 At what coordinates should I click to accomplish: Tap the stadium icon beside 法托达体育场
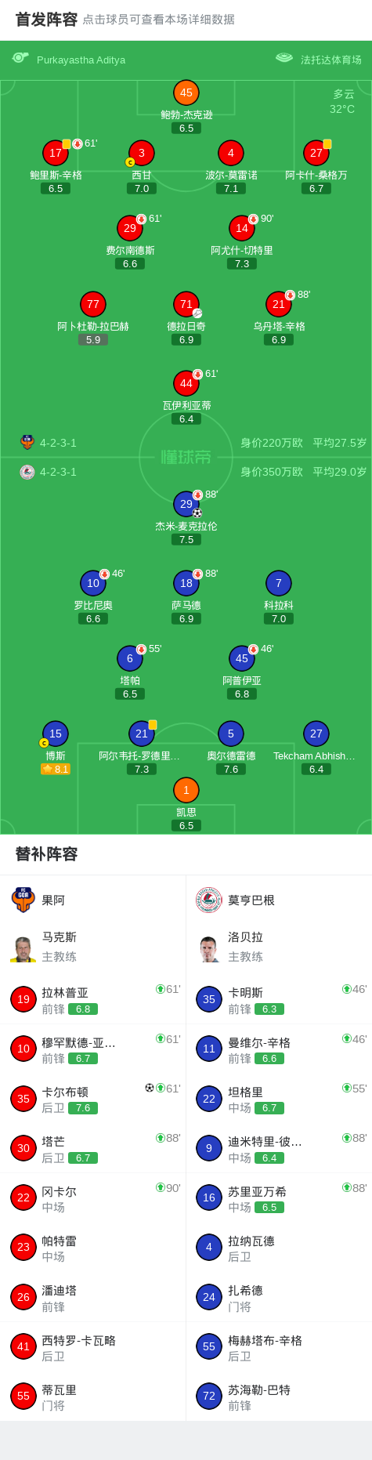(x=284, y=58)
